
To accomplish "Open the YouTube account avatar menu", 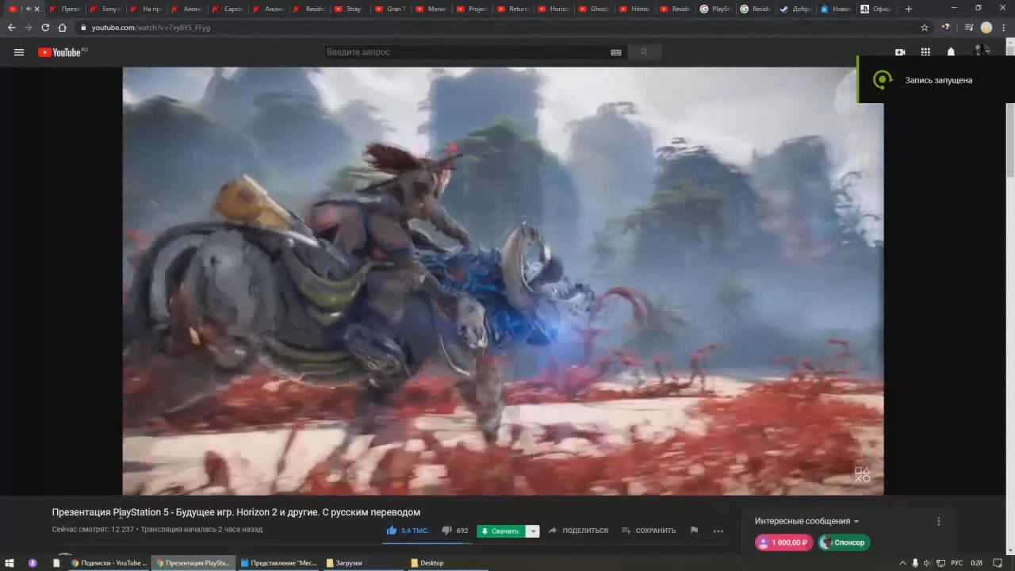I will [981, 51].
